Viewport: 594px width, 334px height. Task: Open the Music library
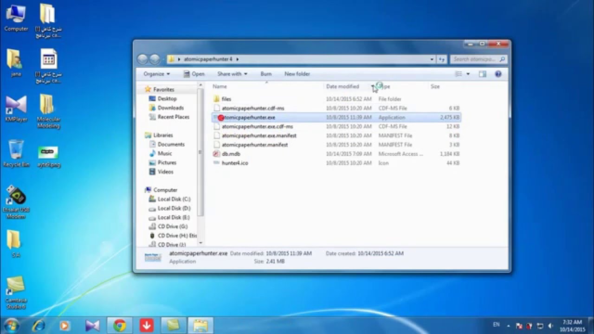point(165,154)
